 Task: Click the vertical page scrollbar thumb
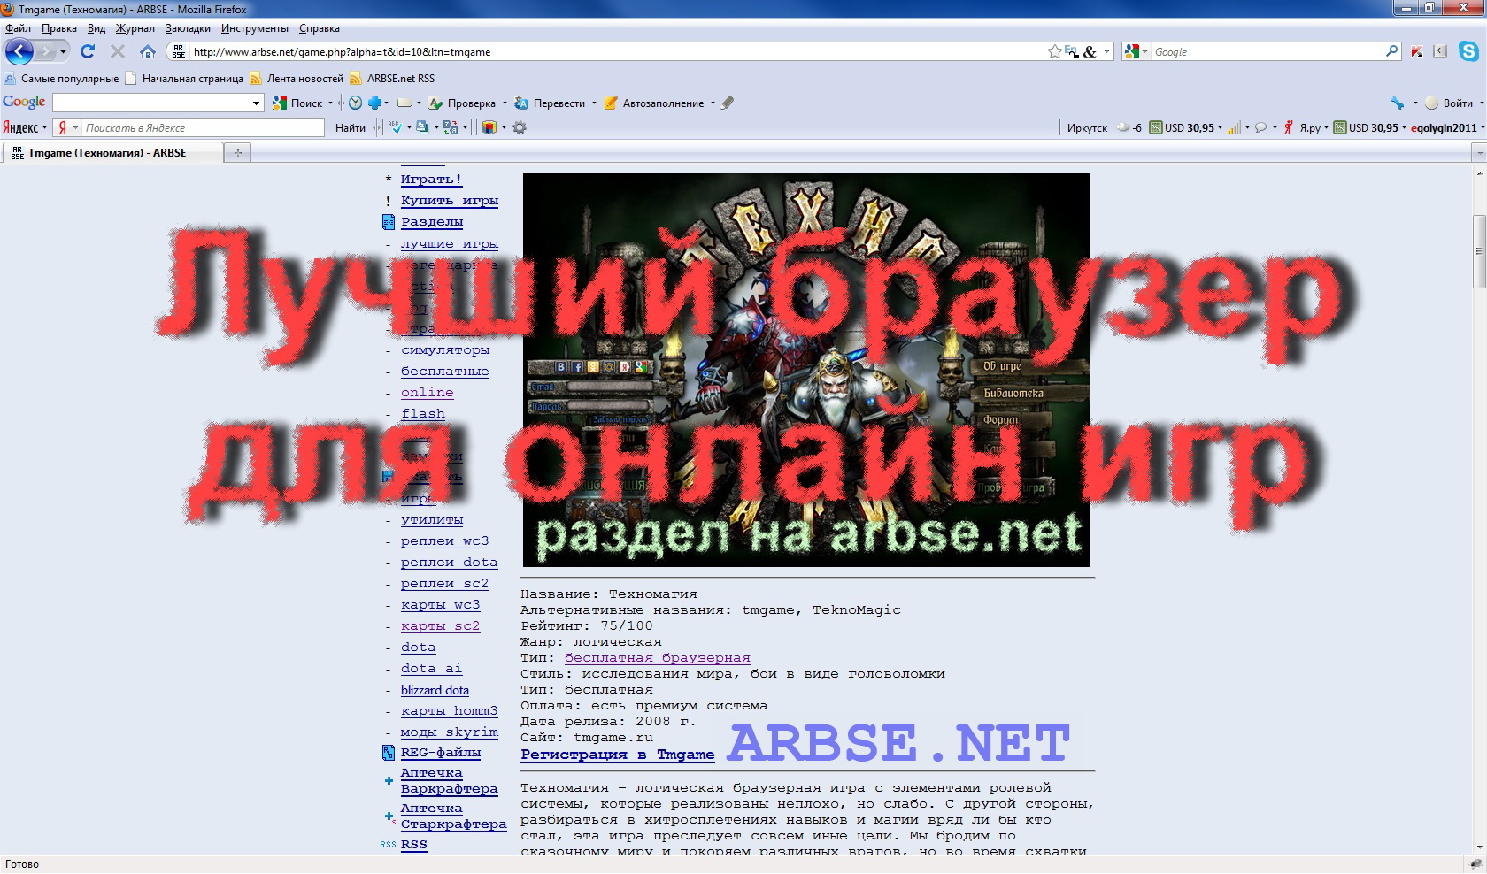(1479, 251)
